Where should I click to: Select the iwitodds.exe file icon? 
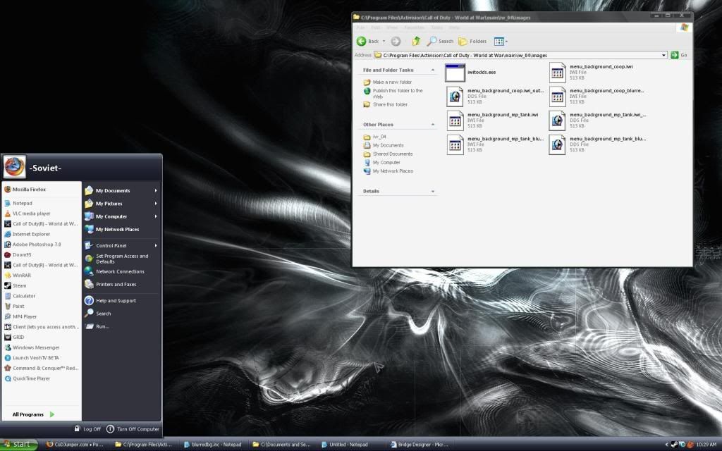(x=455, y=73)
